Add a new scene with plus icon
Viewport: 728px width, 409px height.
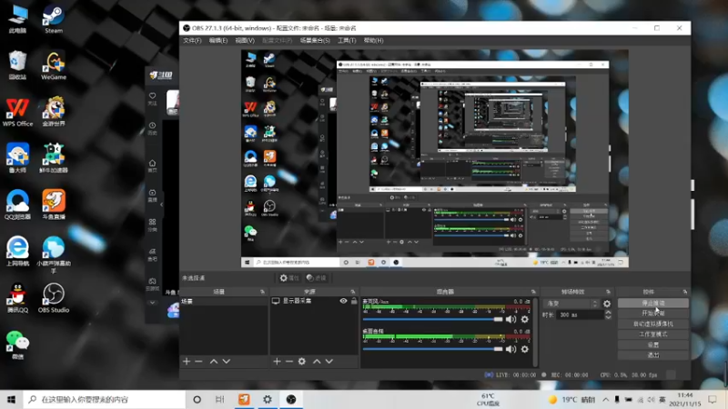click(187, 361)
